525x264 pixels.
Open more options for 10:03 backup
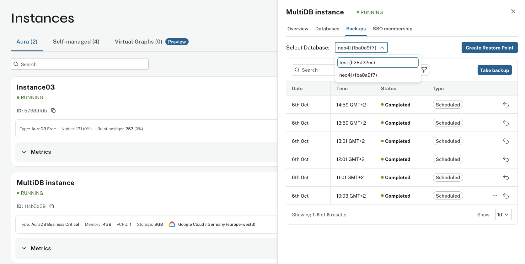[495, 196]
